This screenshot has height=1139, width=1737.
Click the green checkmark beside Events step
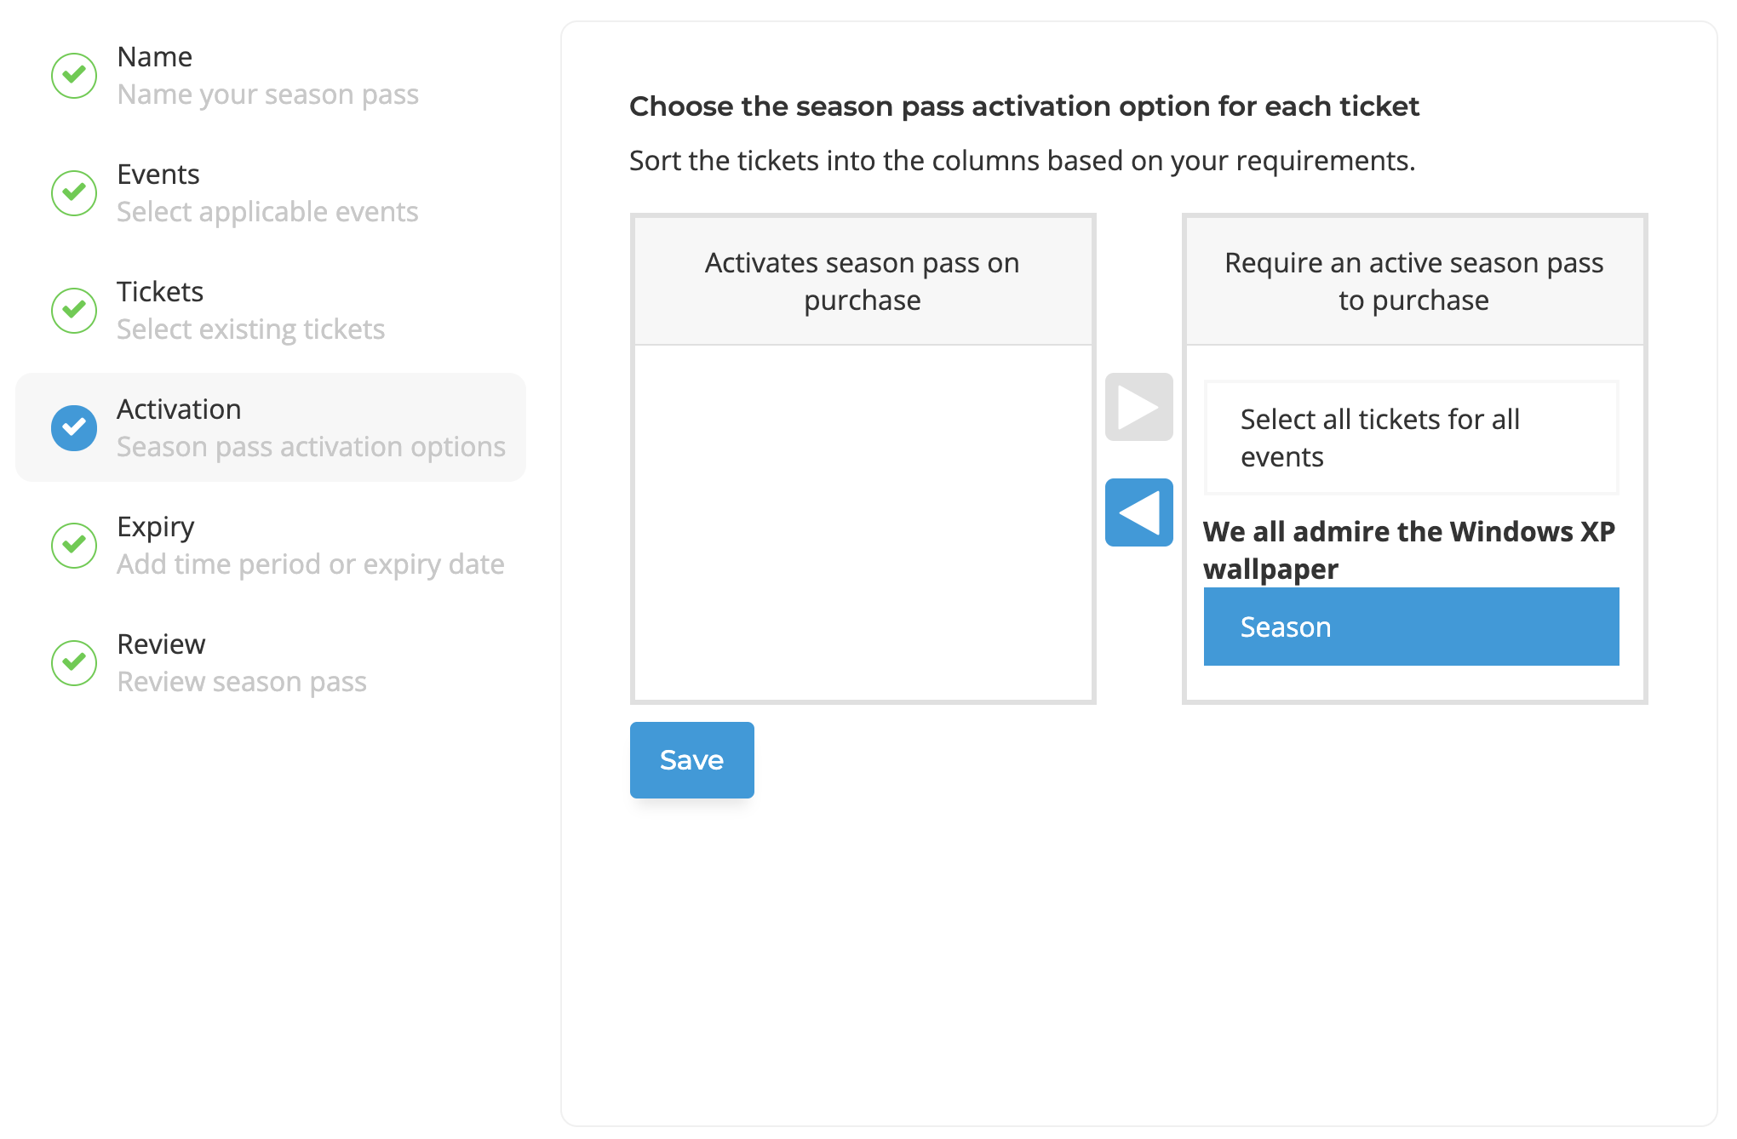pyautogui.click(x=74, y=193)
